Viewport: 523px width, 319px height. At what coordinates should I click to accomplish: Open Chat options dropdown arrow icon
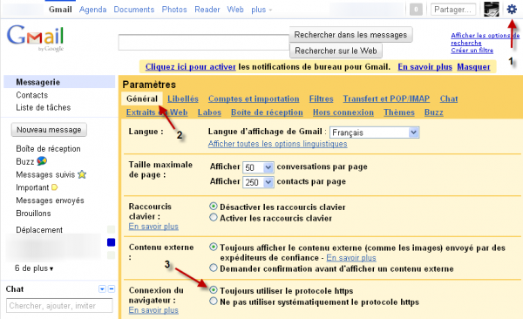(102, 289)
